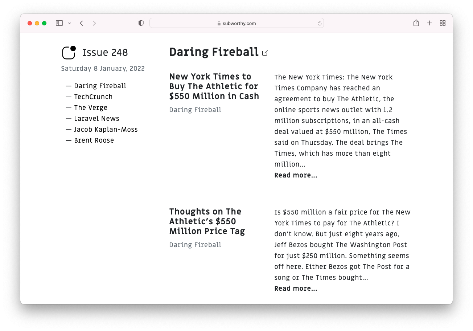473x331 pixels.
Task: Open the sidebar options dropdown chevron
Action: 69,23
